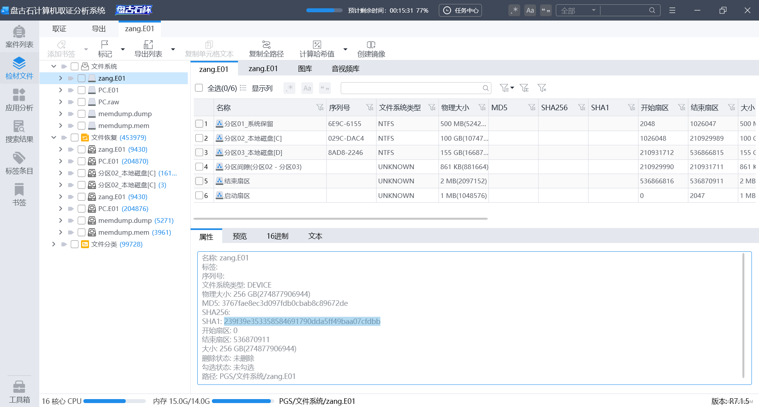Viewport: 759px width, 407px height.
Task: Click the clear filter funnel icon
Action: [x=542, y=88]
